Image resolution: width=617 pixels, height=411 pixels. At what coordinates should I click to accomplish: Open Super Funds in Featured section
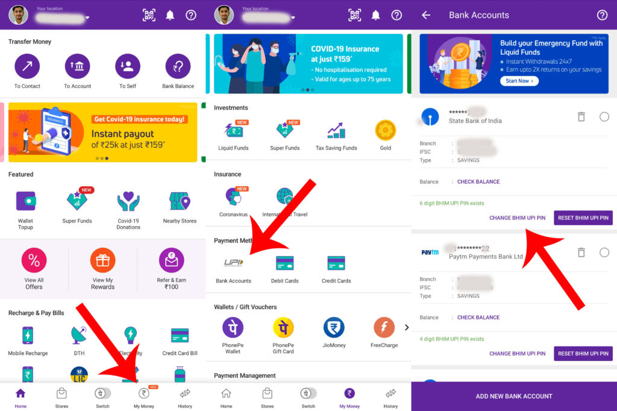click(x=77, y=201)
